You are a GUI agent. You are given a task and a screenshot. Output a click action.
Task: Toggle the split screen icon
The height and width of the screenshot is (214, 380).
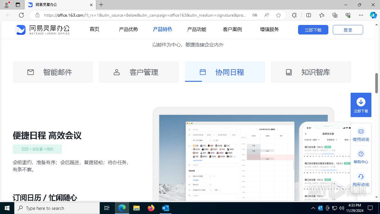(x=308, y=15)
